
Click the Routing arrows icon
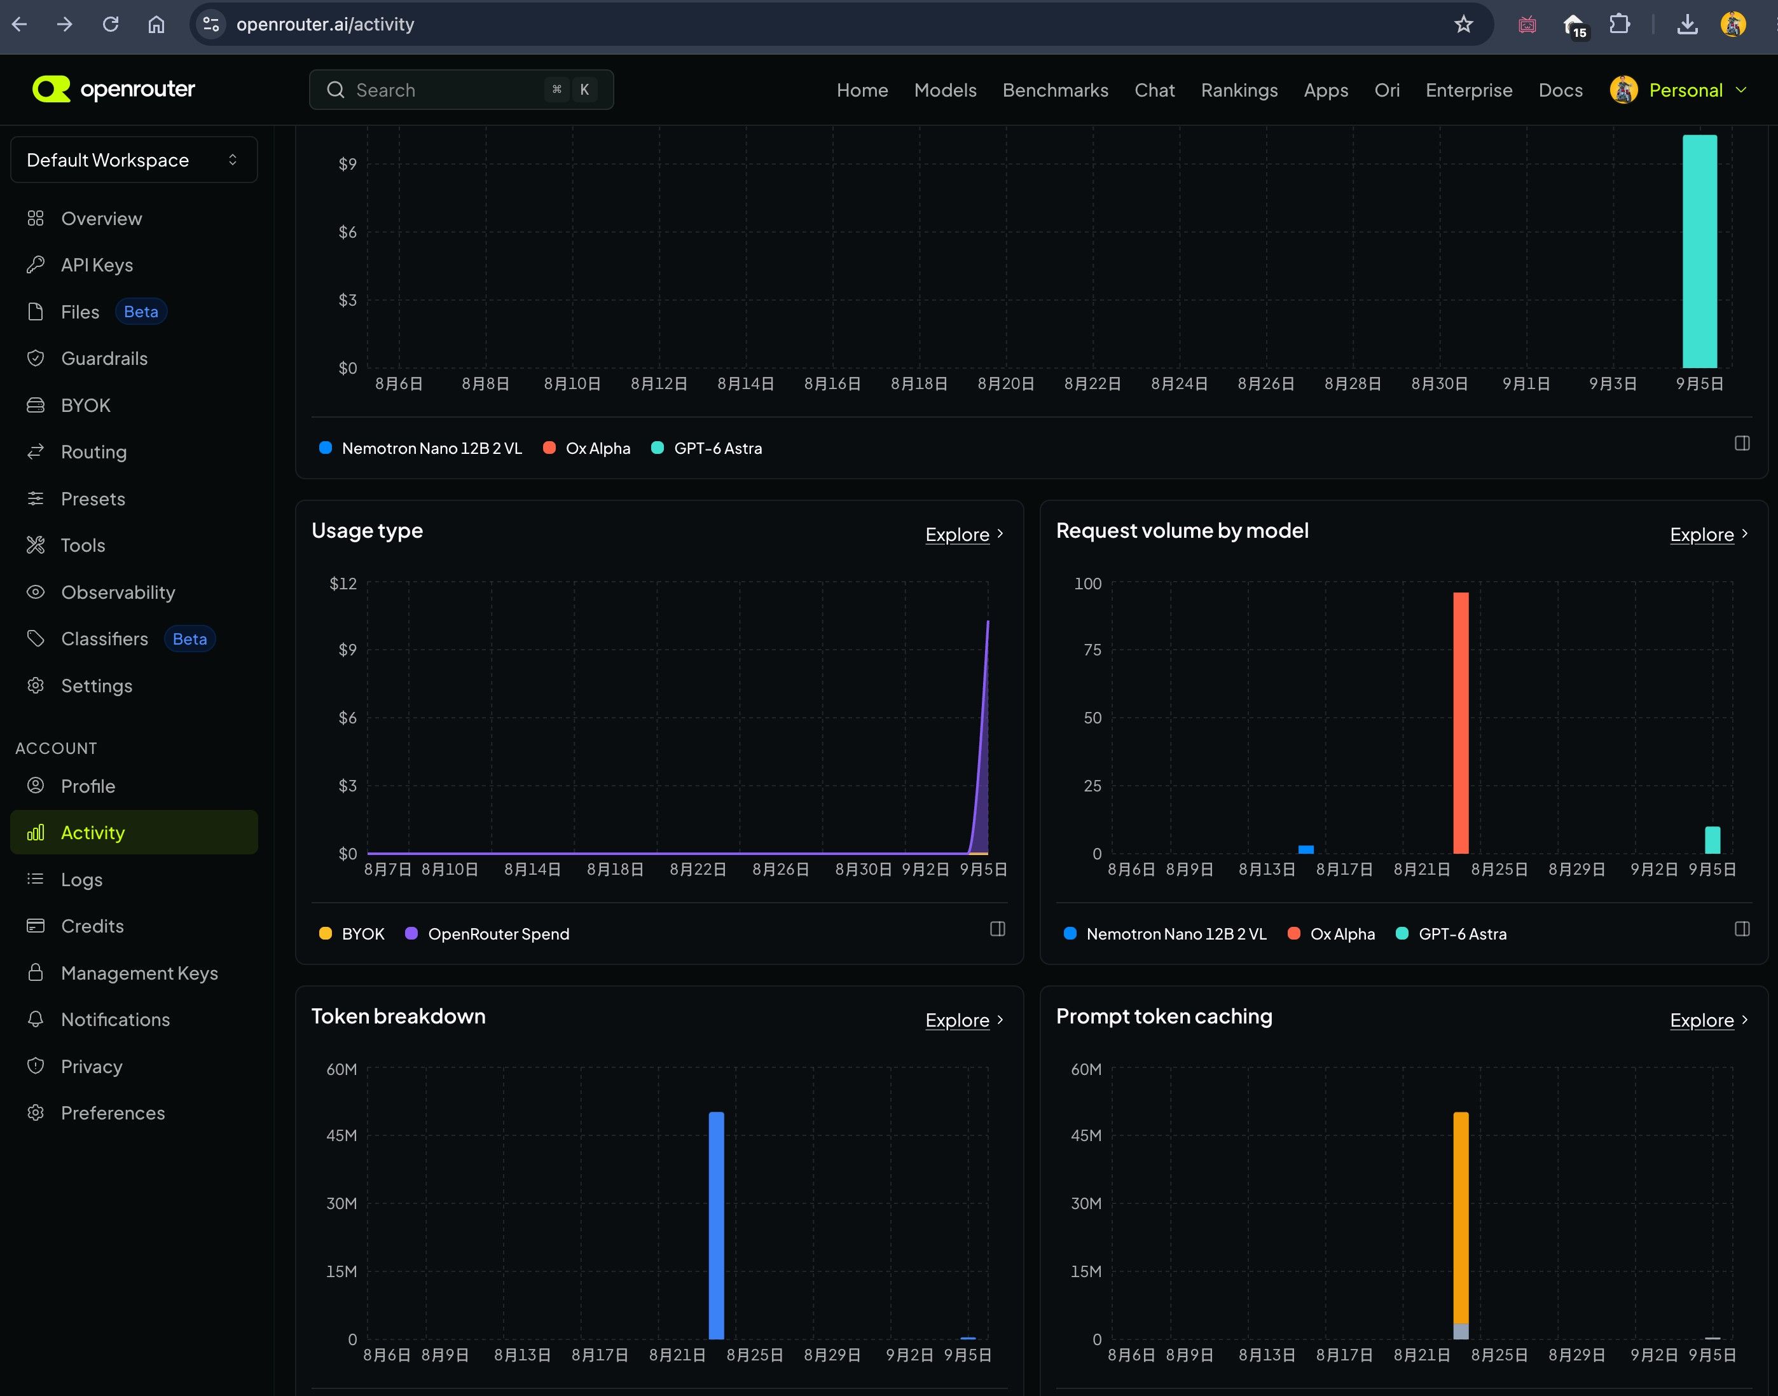click(x=35, y=452)
